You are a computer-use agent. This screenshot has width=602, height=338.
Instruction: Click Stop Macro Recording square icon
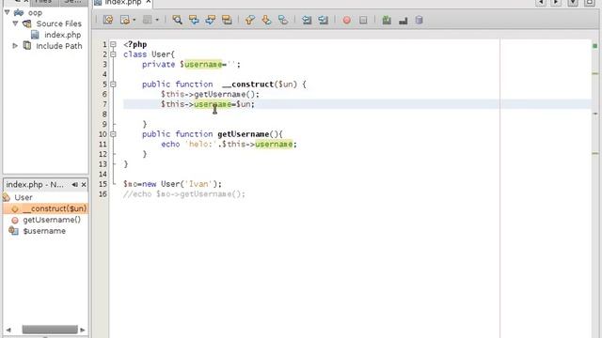(x=363, y=20)
